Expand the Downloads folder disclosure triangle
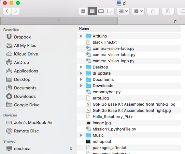Viewport: 185px width, 154px height. tap(81, 86)
